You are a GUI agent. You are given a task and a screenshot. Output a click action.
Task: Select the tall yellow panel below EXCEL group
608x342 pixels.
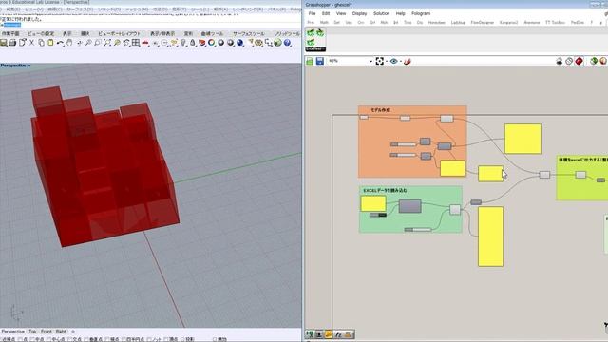(490, 237)
